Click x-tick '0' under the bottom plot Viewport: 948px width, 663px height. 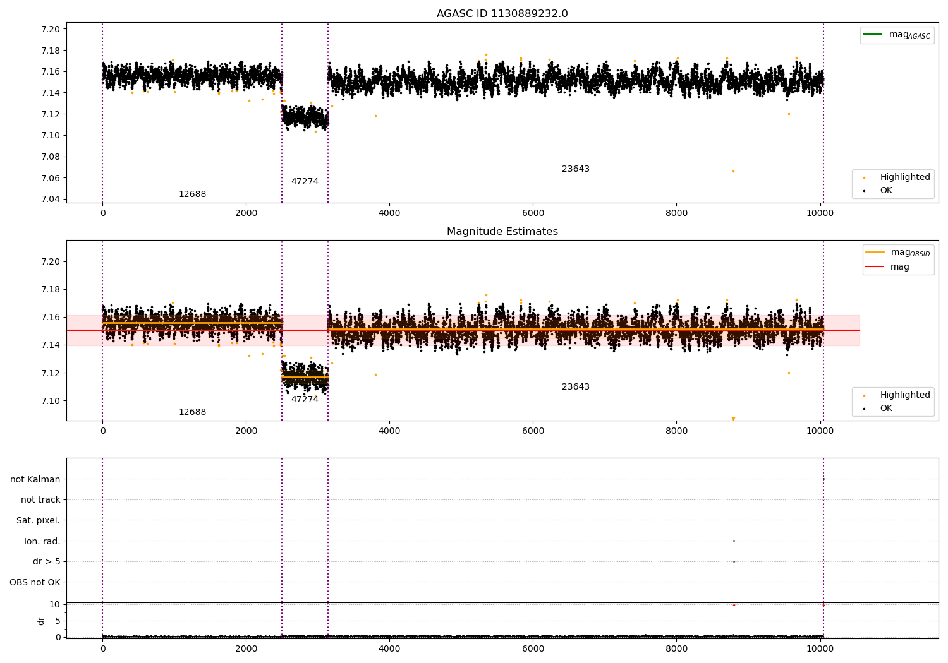102,648
